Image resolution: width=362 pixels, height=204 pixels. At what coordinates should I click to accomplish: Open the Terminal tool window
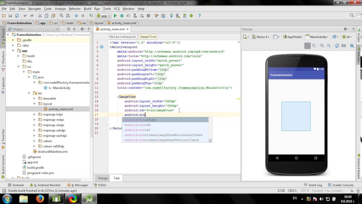16,185
